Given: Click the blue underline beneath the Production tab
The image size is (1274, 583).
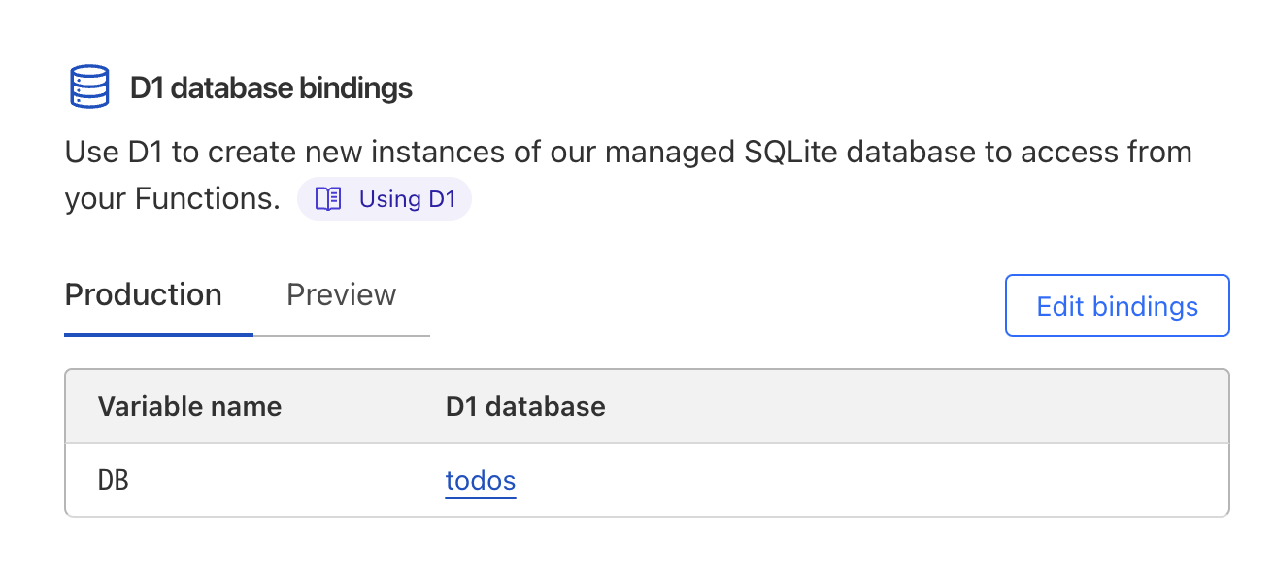Looking at the screenshot, I should tap(159, 334).
